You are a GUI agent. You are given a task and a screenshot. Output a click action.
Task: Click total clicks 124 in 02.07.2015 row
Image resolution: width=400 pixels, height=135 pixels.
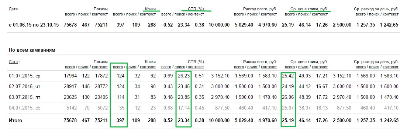(121, 87)
